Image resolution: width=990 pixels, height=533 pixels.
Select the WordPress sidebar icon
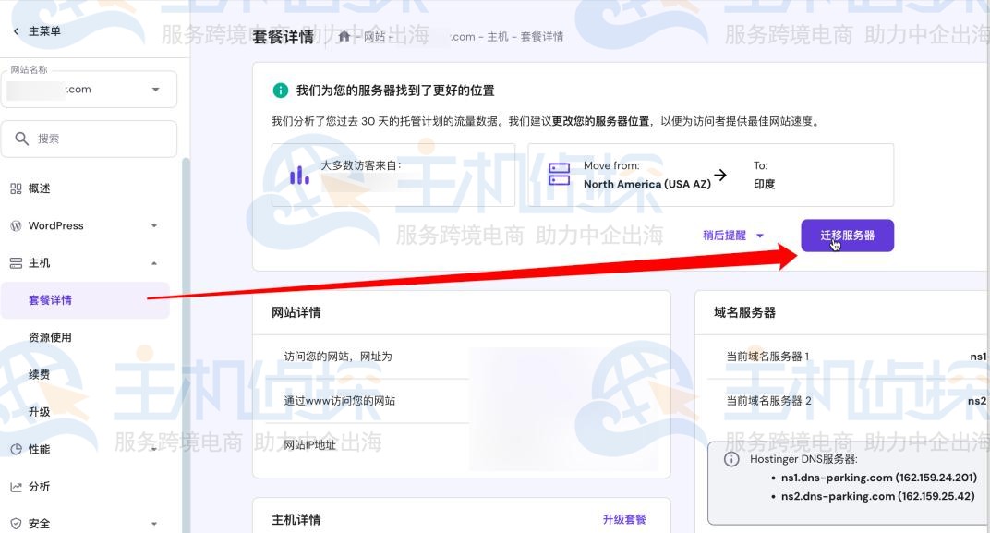click(16, 225)
